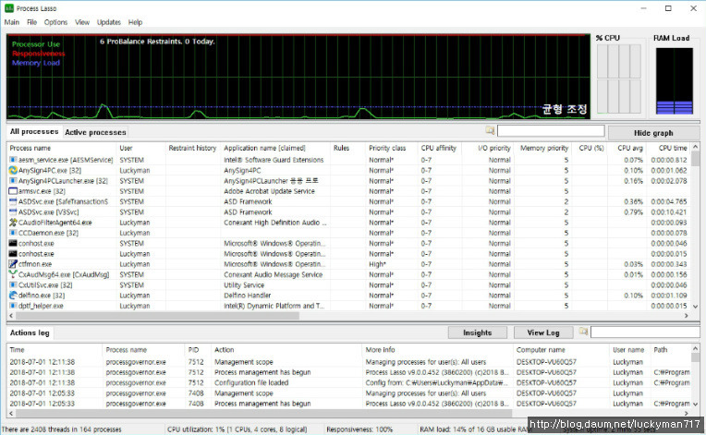Screen dimensions: 706x435
Task: Open the Options menu
Action: click(55, 22)
